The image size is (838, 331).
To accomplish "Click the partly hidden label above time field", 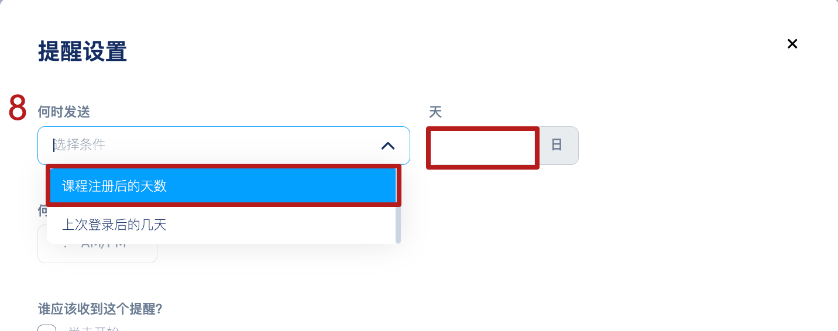I will point(42,211).
